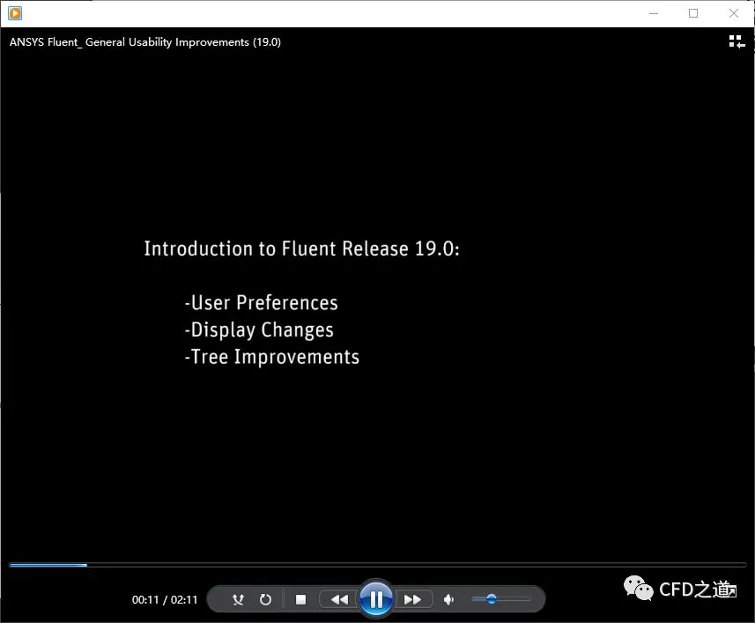The image size is (755, 623).
Task: Switch to Library view icon
Action: [736, 42]
